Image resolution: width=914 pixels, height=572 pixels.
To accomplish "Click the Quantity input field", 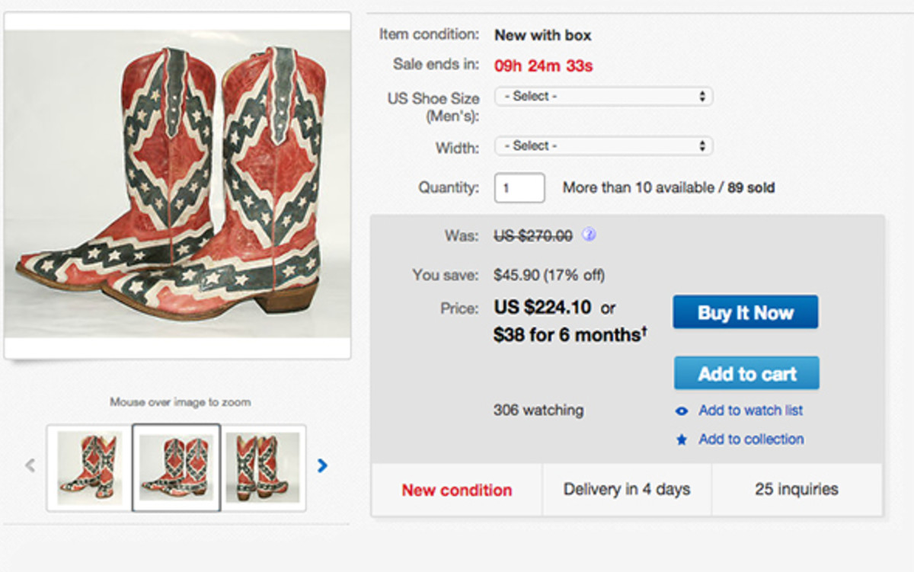I will [519, 188].
